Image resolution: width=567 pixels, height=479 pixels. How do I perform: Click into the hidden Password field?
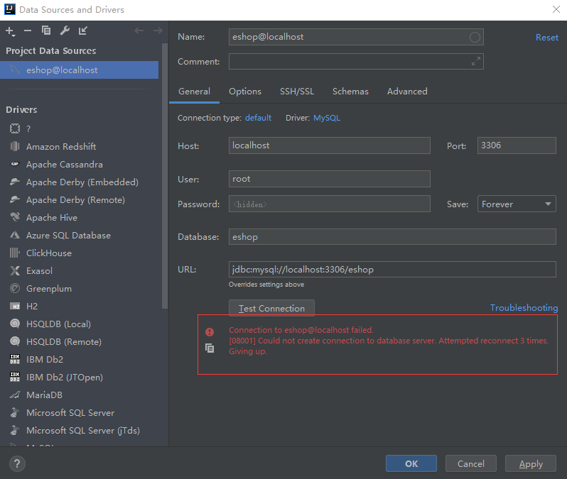(x=330, y=204)
